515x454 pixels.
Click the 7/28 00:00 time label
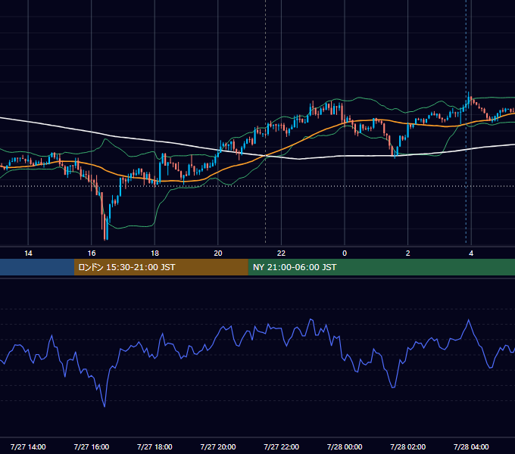pyautogui.click(x=345, y=446)
